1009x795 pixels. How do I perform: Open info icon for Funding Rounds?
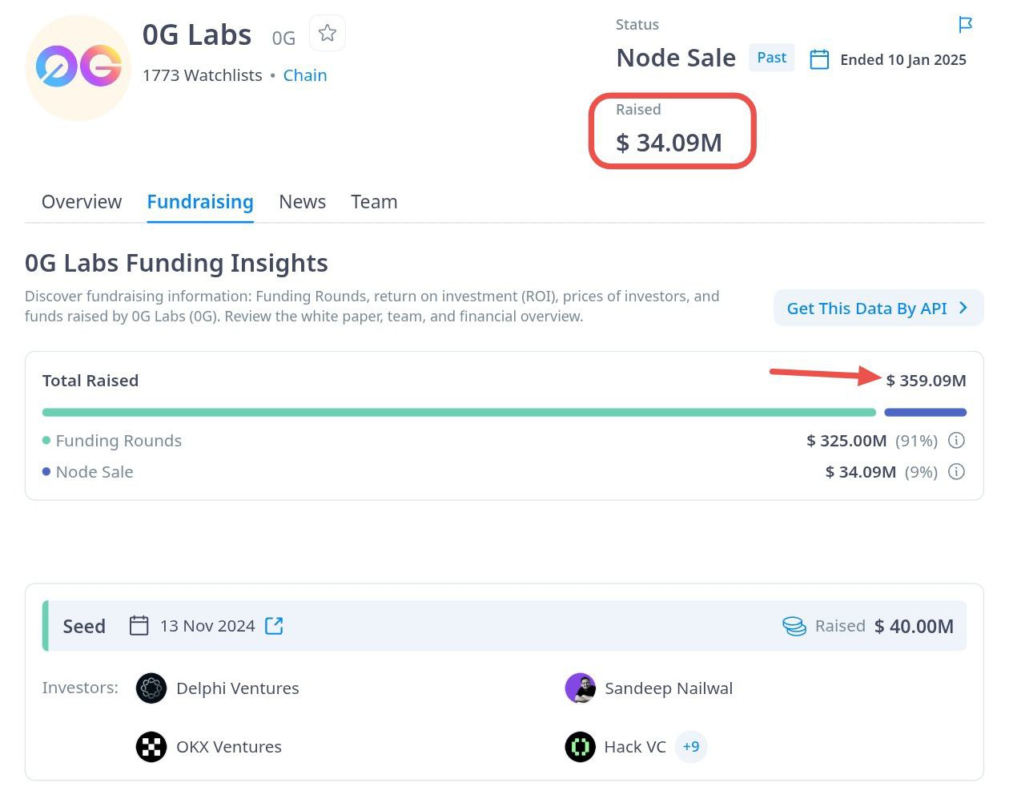point(956,440)
